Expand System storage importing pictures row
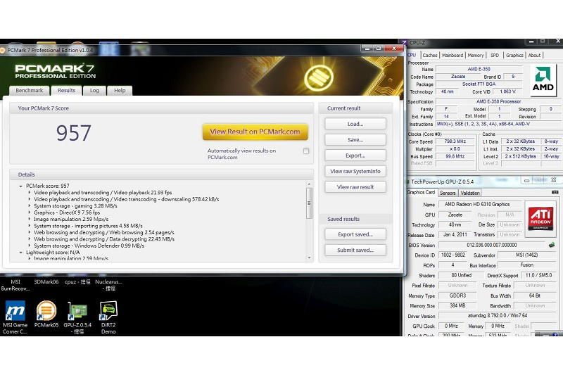 point(30,226)
